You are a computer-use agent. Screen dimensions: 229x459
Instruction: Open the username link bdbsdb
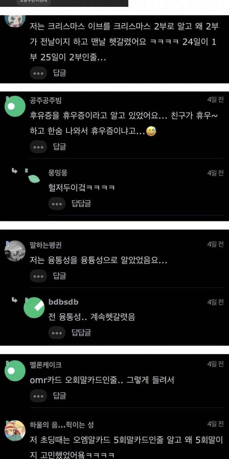click(63, 302)
